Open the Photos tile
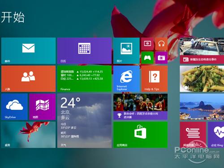 click(x=126, y=51)
